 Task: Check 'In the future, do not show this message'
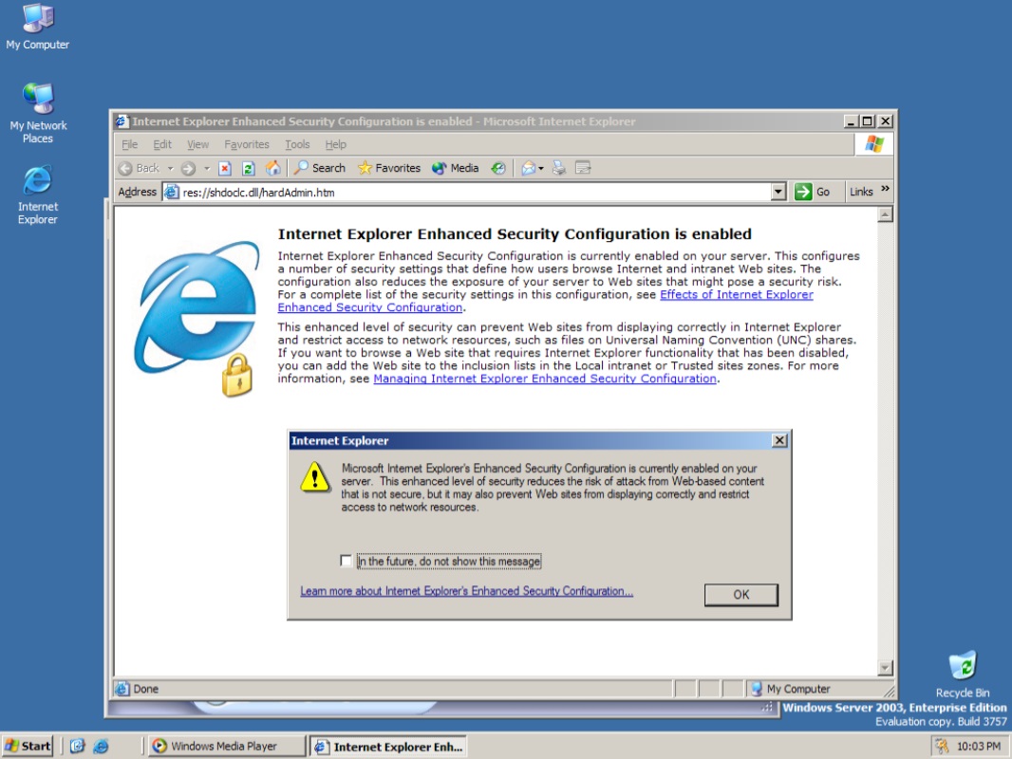346,561
